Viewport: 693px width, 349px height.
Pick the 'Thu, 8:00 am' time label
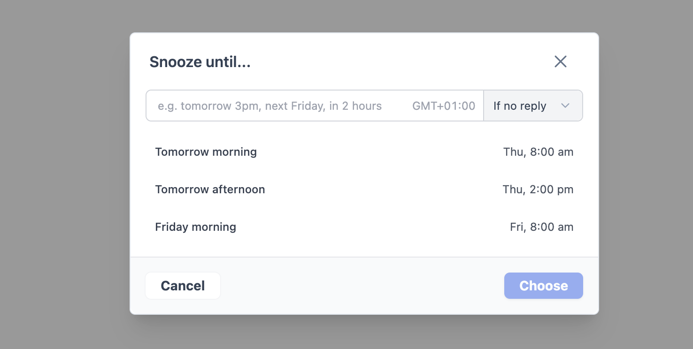pyautogui.click(x=538, y=152)
